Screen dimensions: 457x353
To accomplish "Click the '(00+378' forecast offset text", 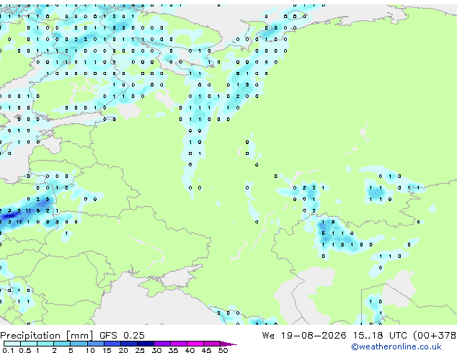I will click(x=435, y=335).
